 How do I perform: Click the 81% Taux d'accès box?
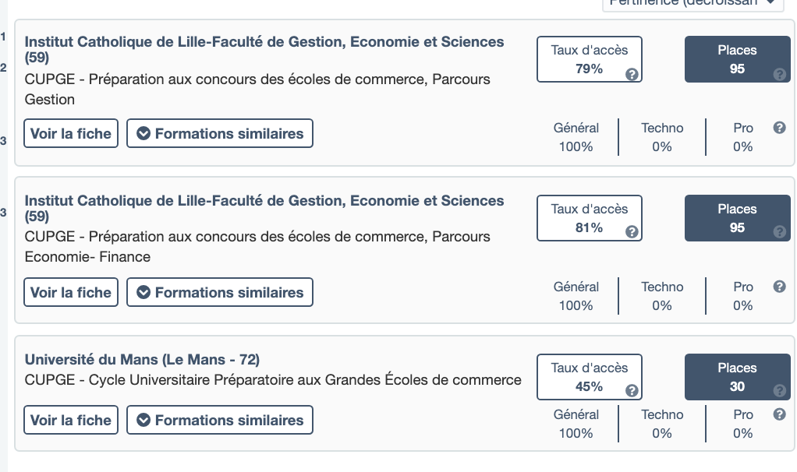(x=589, y=218)
